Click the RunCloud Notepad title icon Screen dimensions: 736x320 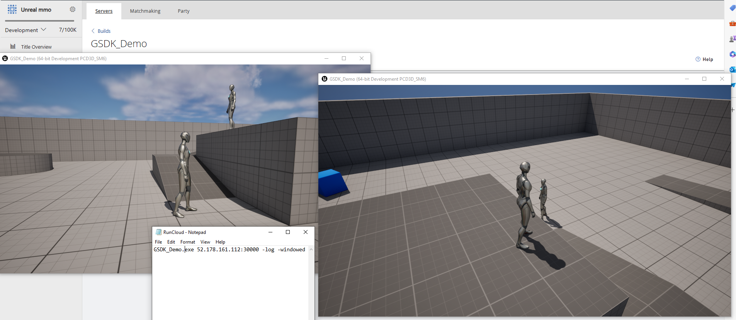click(158, 232)
